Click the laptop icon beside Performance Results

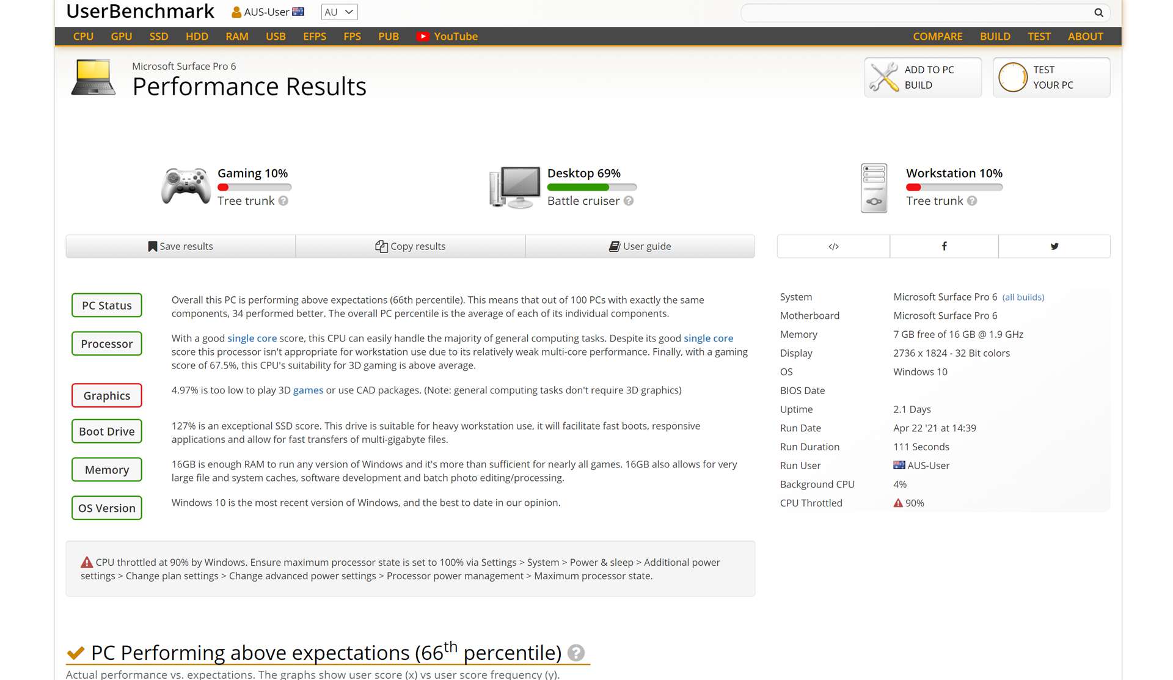tap(93, 77)
